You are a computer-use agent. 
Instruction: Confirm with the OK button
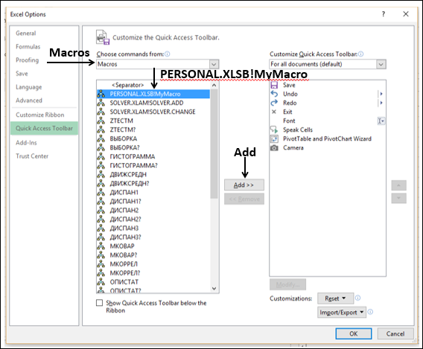coord(354,333)
